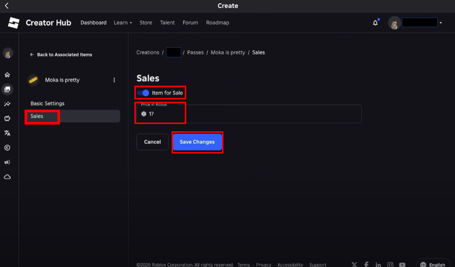
Task: Open the YouTube social icon
Action: coord(402,264)
